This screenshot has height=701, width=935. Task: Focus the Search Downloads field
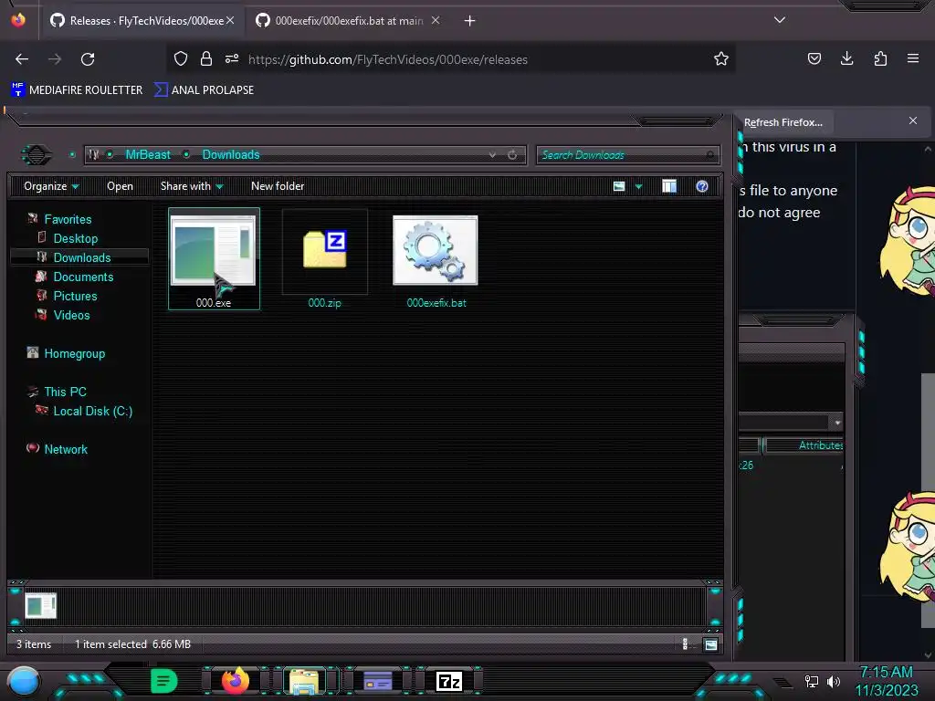click(628, 155)
